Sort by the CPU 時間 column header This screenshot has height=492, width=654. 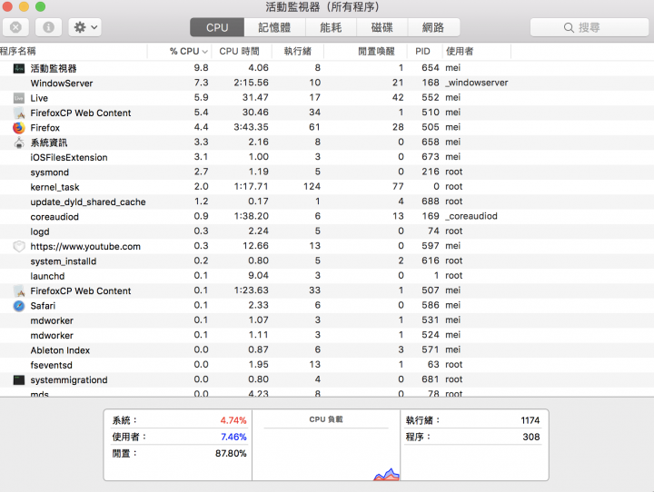[x=240, y=51]
